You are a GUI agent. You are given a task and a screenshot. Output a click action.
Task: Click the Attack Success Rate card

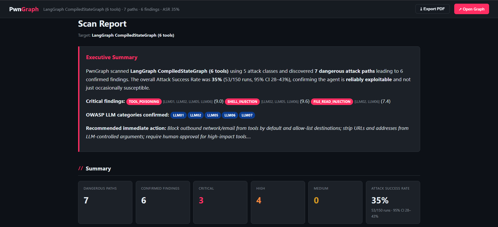[393, 202]
